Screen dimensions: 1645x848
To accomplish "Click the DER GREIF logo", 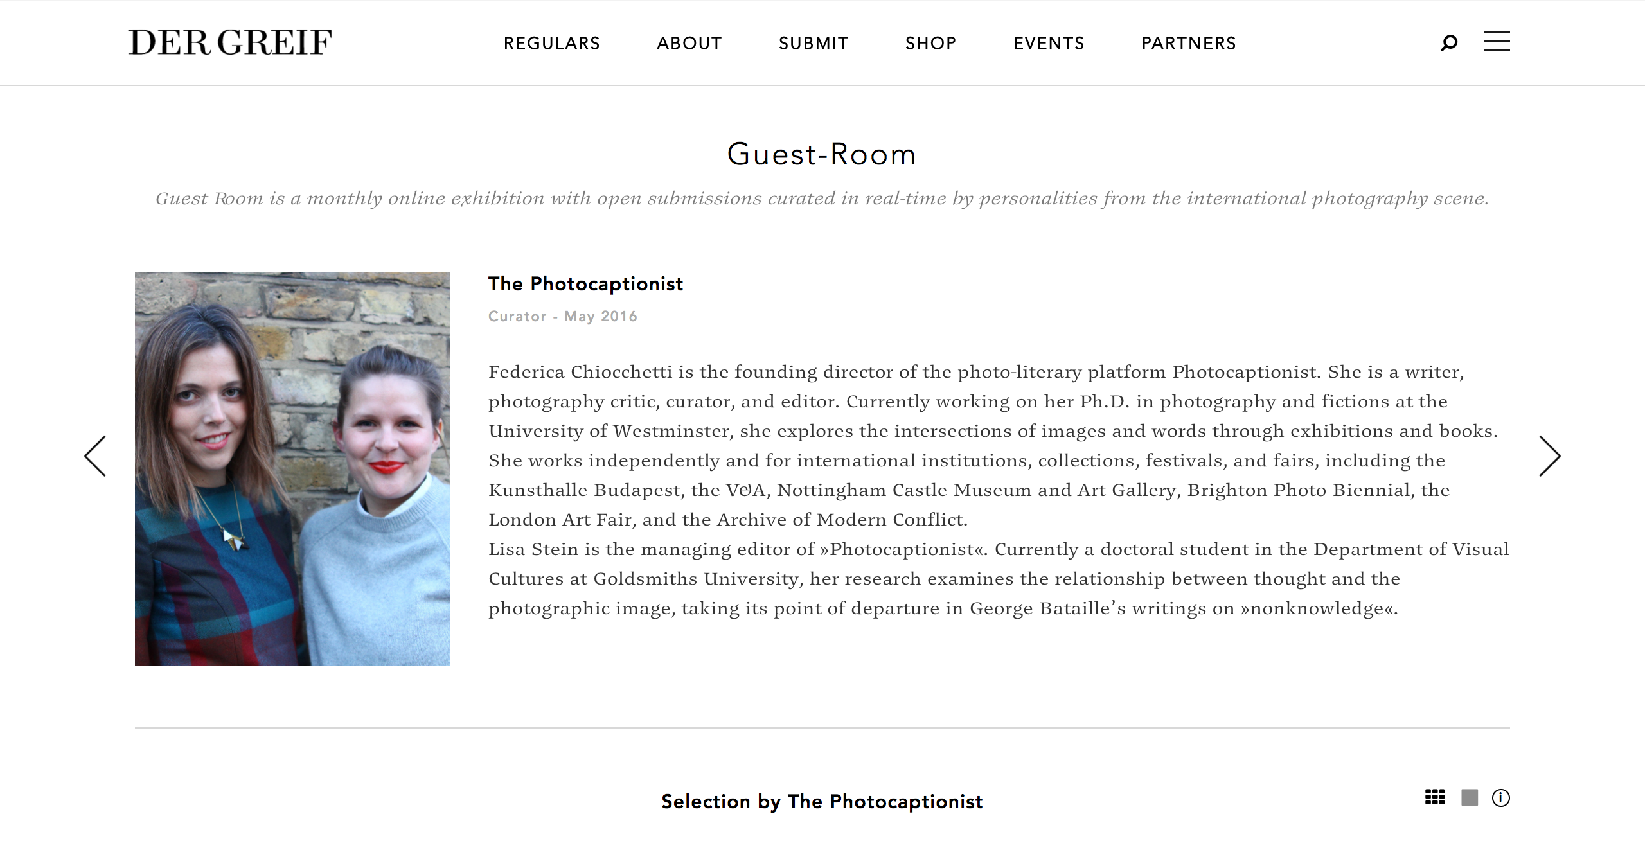I will (230, 42).
